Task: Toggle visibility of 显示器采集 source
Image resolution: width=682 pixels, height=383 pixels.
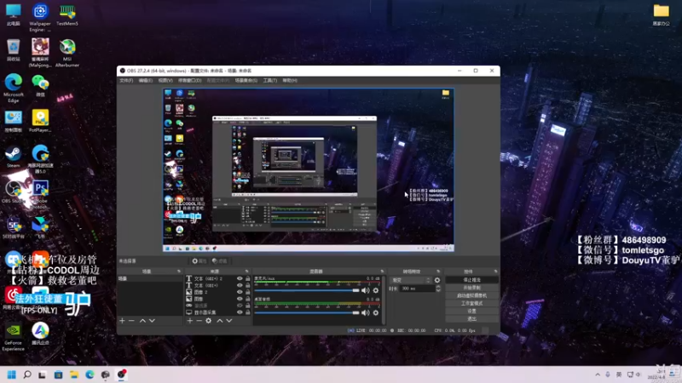Action: pyautogui.click(x=240, y=312)
